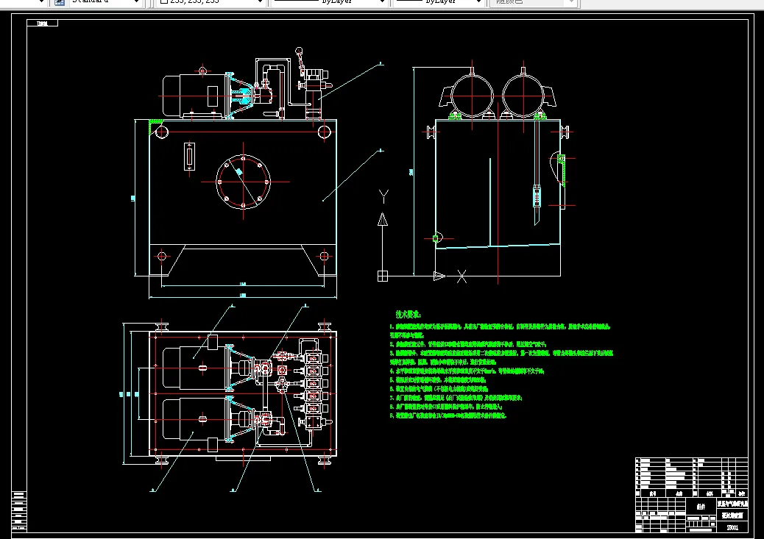This screenshot has height=539, width=764.
Task: Select the left motor circle in side view
Action: click(472, 96)
